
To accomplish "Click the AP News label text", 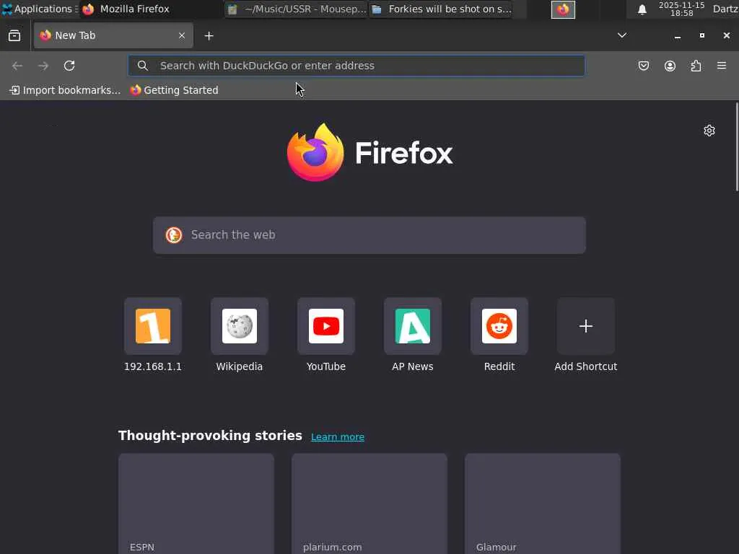I will coord(413,366).
